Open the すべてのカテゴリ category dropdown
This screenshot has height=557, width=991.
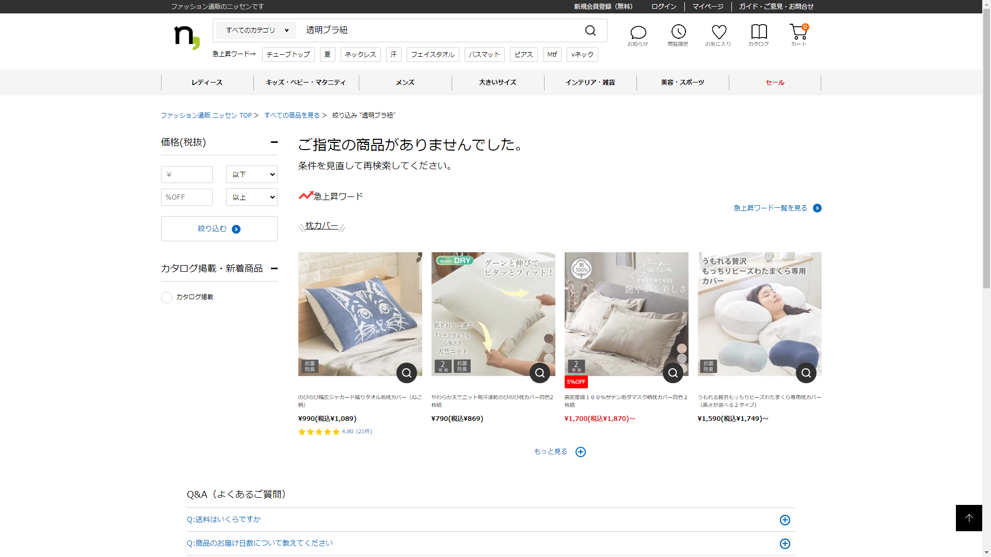click(257, 30)
